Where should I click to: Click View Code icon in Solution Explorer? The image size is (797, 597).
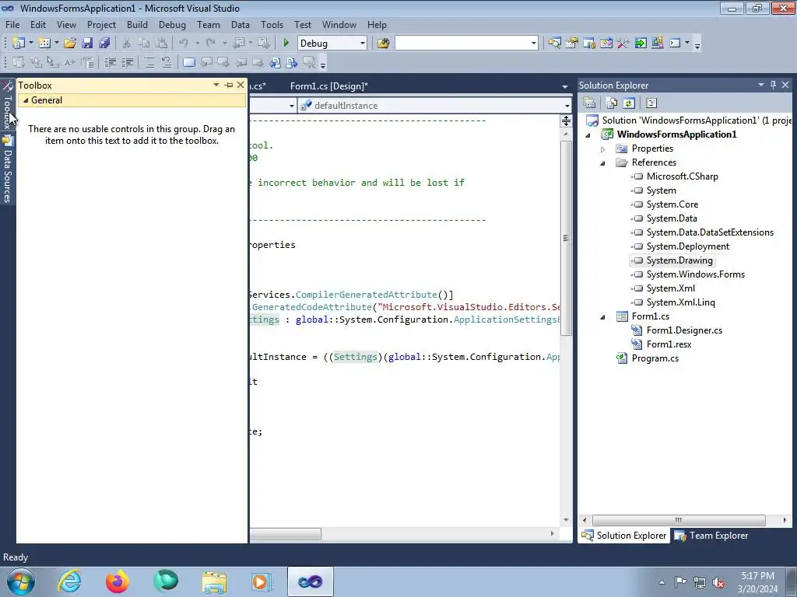coord(651,103)
